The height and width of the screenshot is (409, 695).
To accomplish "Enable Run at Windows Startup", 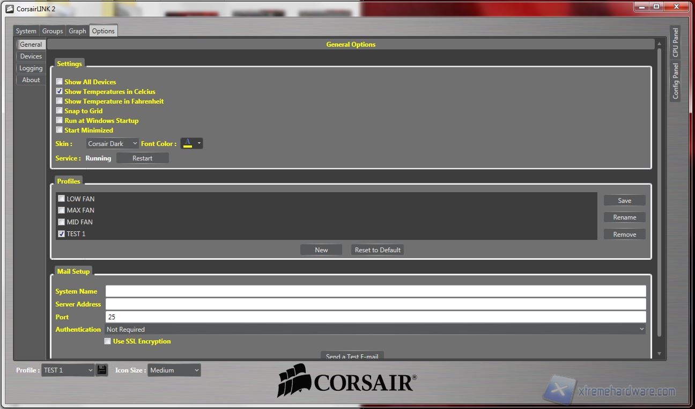I will [x=60, y=120].
